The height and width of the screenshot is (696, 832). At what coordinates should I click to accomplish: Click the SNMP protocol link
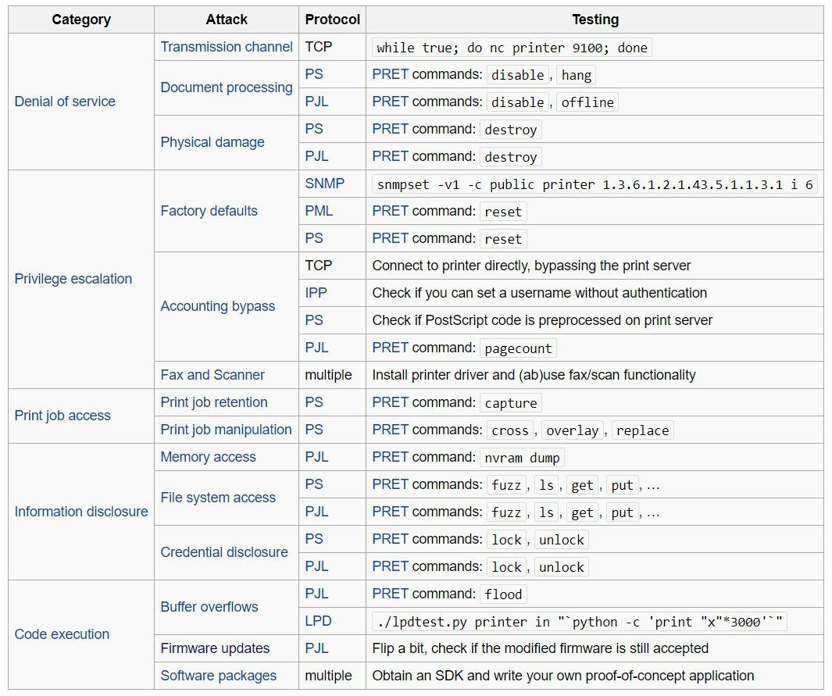click(323, 184)
